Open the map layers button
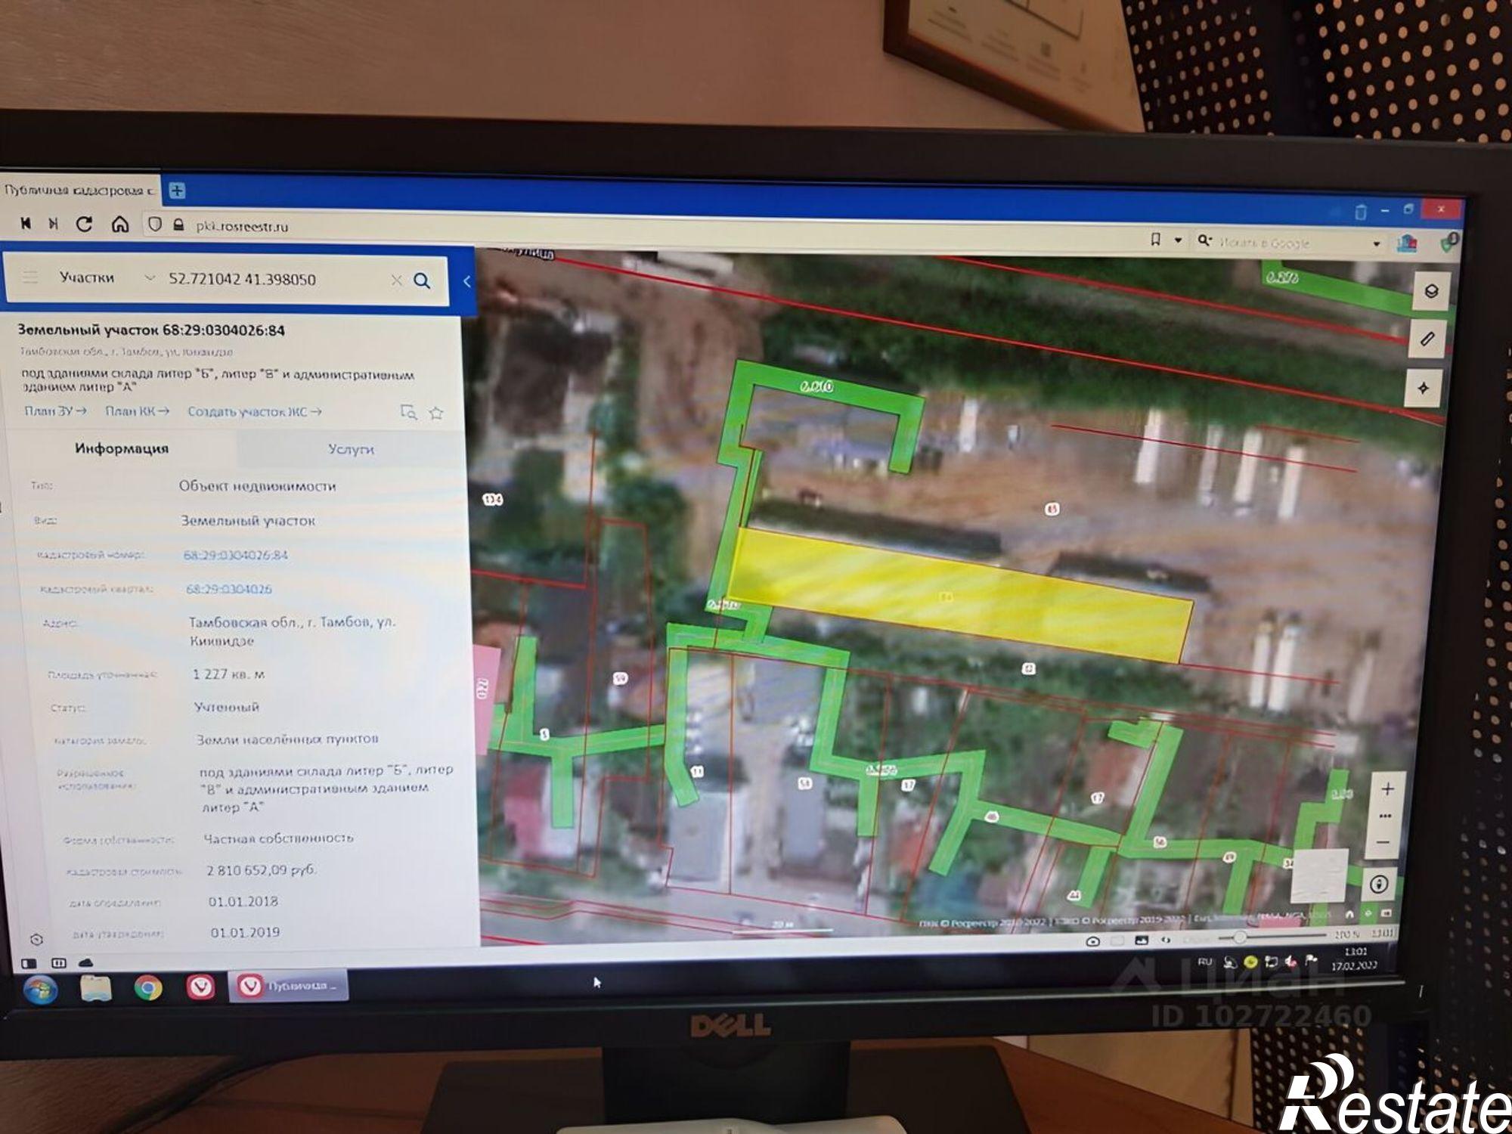Image resolution: width=1512 pixels, height=1134 pixels. pyautogui.click(x=1430, y=291)
